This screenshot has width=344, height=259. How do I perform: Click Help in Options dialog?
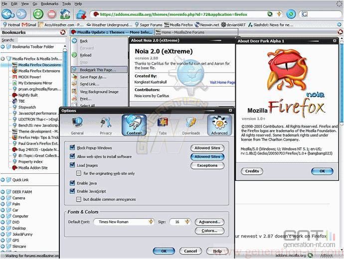[x=217, y=251]
